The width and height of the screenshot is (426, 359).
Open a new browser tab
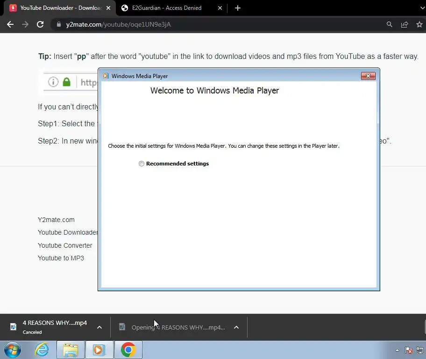[x=237, y=8]
